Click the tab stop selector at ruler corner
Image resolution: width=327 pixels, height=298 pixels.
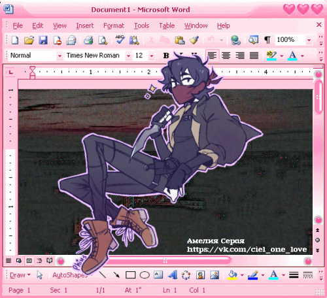10,72
